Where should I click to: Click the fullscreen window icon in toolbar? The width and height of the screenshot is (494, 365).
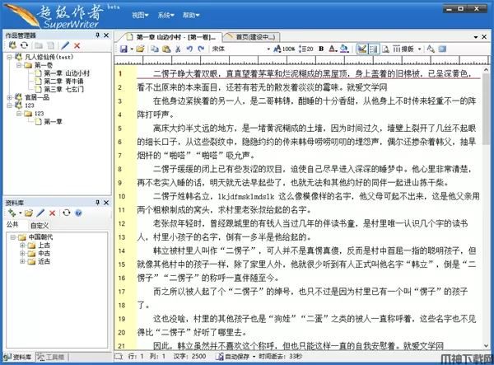442,49
